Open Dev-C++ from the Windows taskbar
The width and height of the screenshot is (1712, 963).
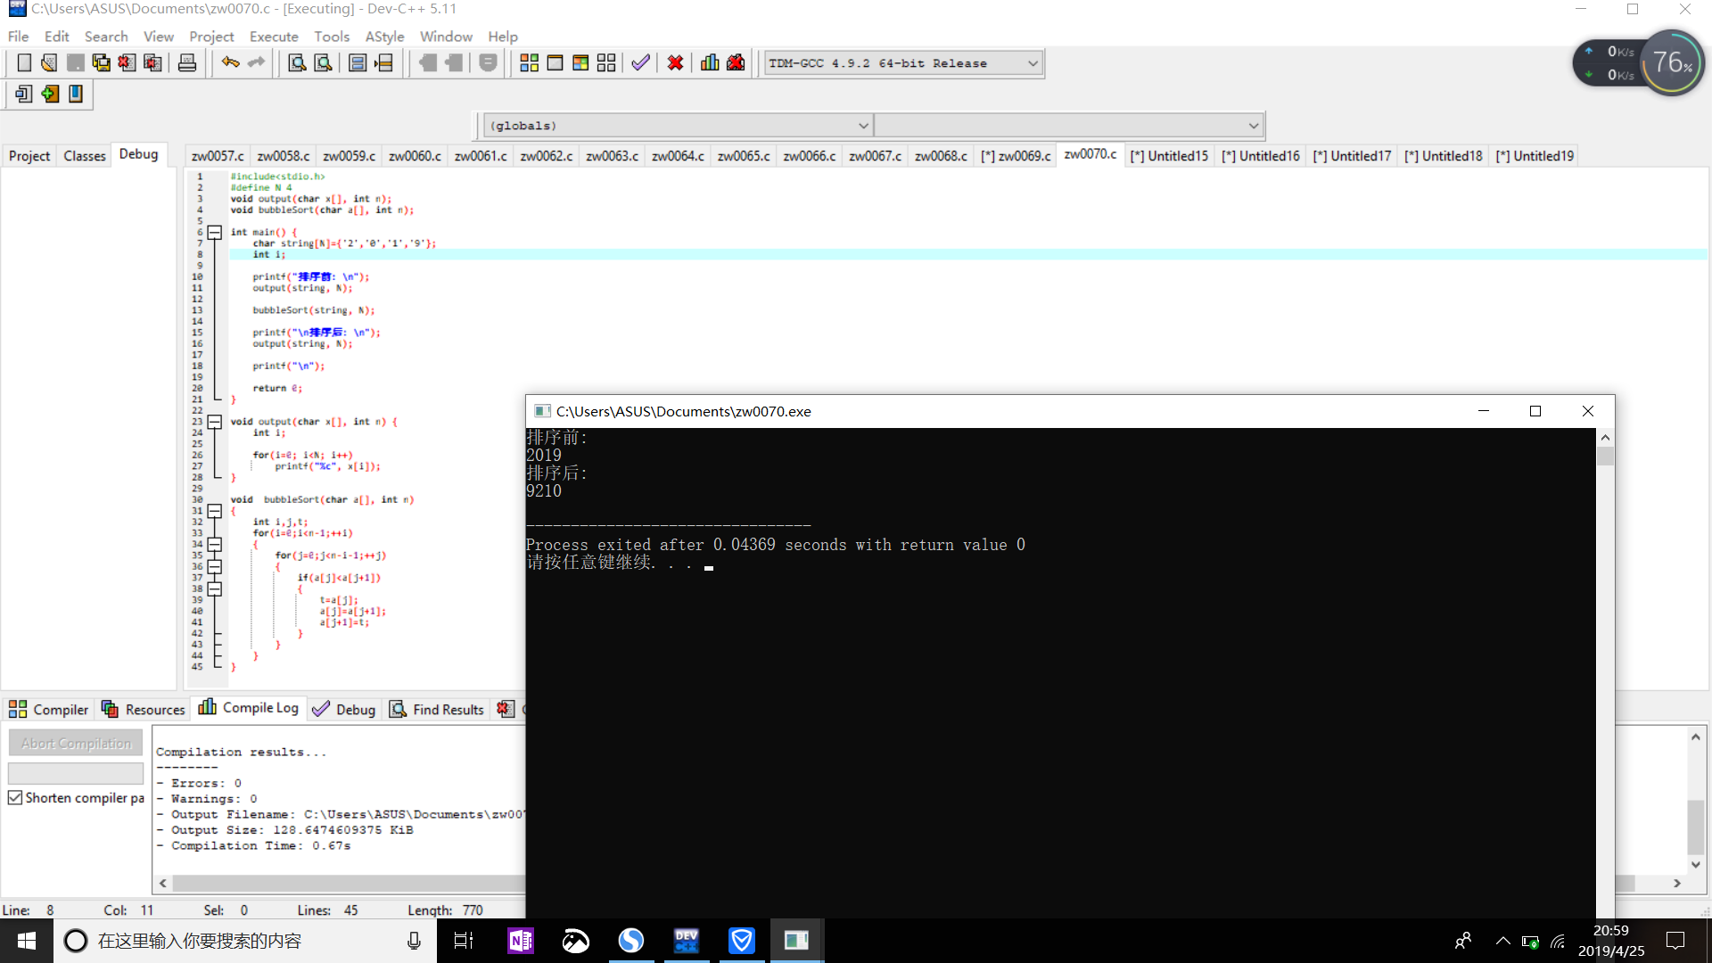(687, 941)
